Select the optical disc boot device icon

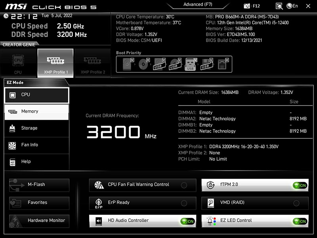[x=144, y=64]
